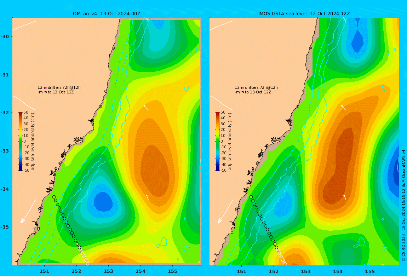This screenshot has width=407, height=276.
Task: Click the -35 latitude axis label
Action: [x=5, y=227]
